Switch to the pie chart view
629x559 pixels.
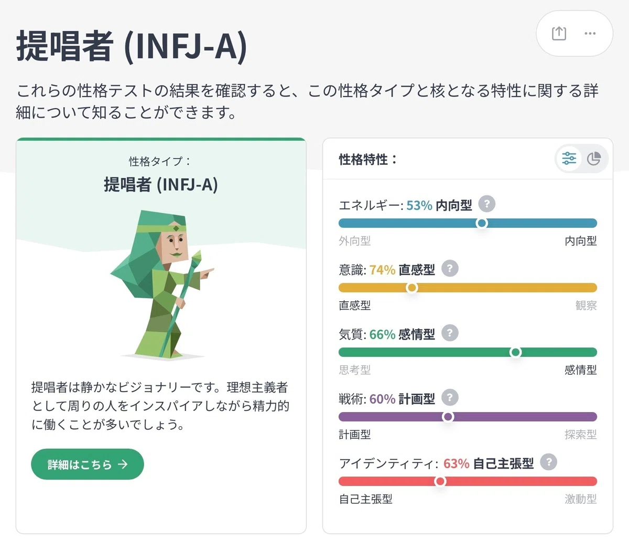click(x=594, y=159)
